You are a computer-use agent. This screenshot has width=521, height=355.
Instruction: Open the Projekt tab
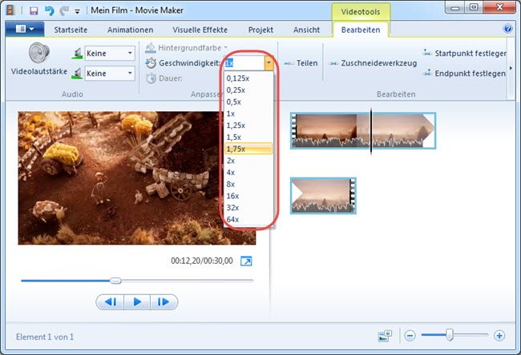tap(260, 30)
